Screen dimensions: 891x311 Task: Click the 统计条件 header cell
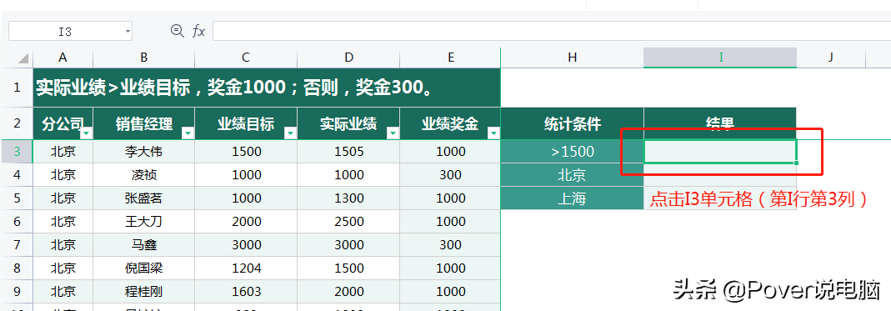tap(573, 123)
